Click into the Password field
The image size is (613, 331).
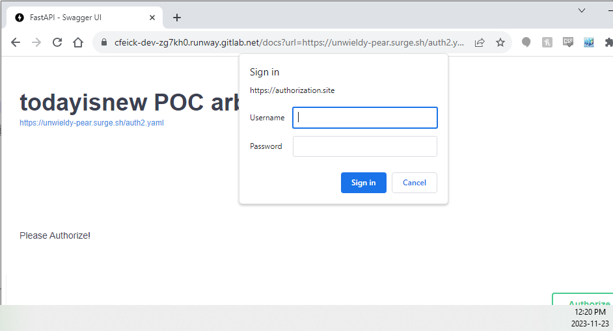click(x=365, y=146)
